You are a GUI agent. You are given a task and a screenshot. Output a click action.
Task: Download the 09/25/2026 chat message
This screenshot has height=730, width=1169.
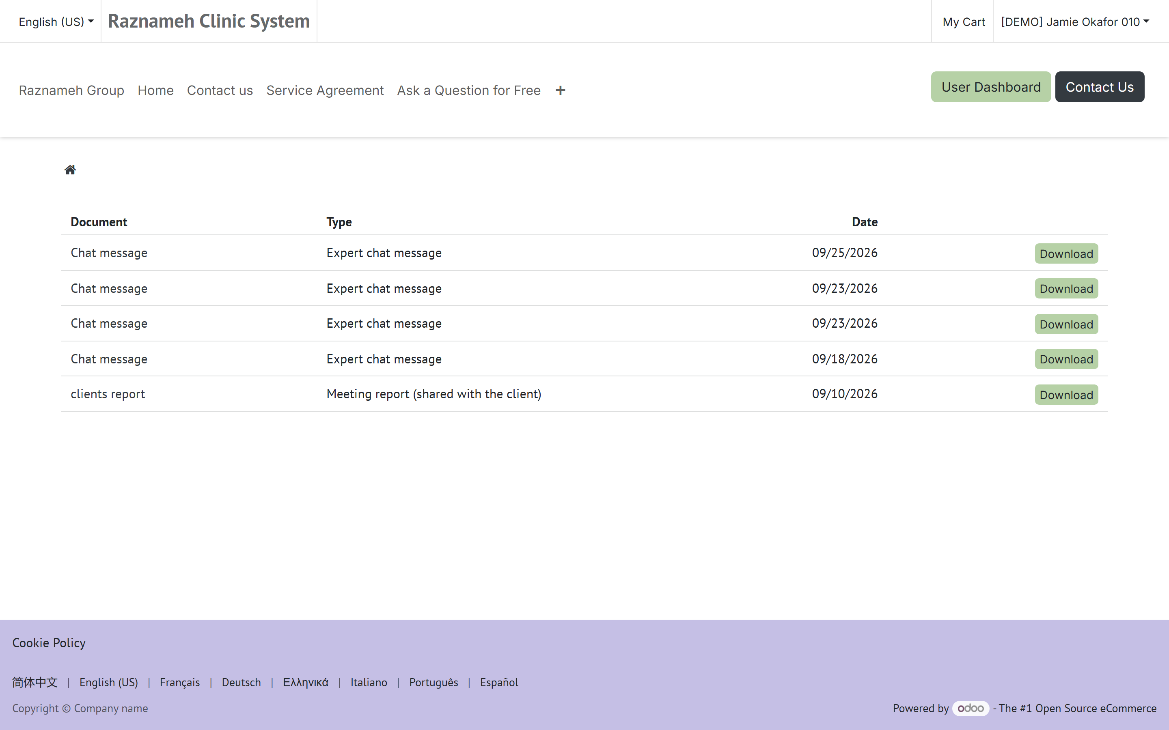pos(1066,253)
